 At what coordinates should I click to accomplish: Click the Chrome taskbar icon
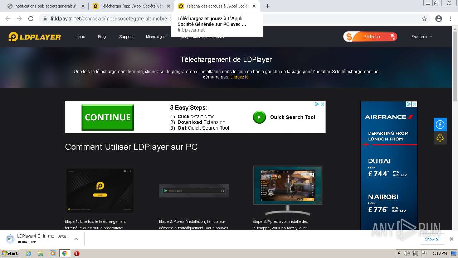pos(64,253)
